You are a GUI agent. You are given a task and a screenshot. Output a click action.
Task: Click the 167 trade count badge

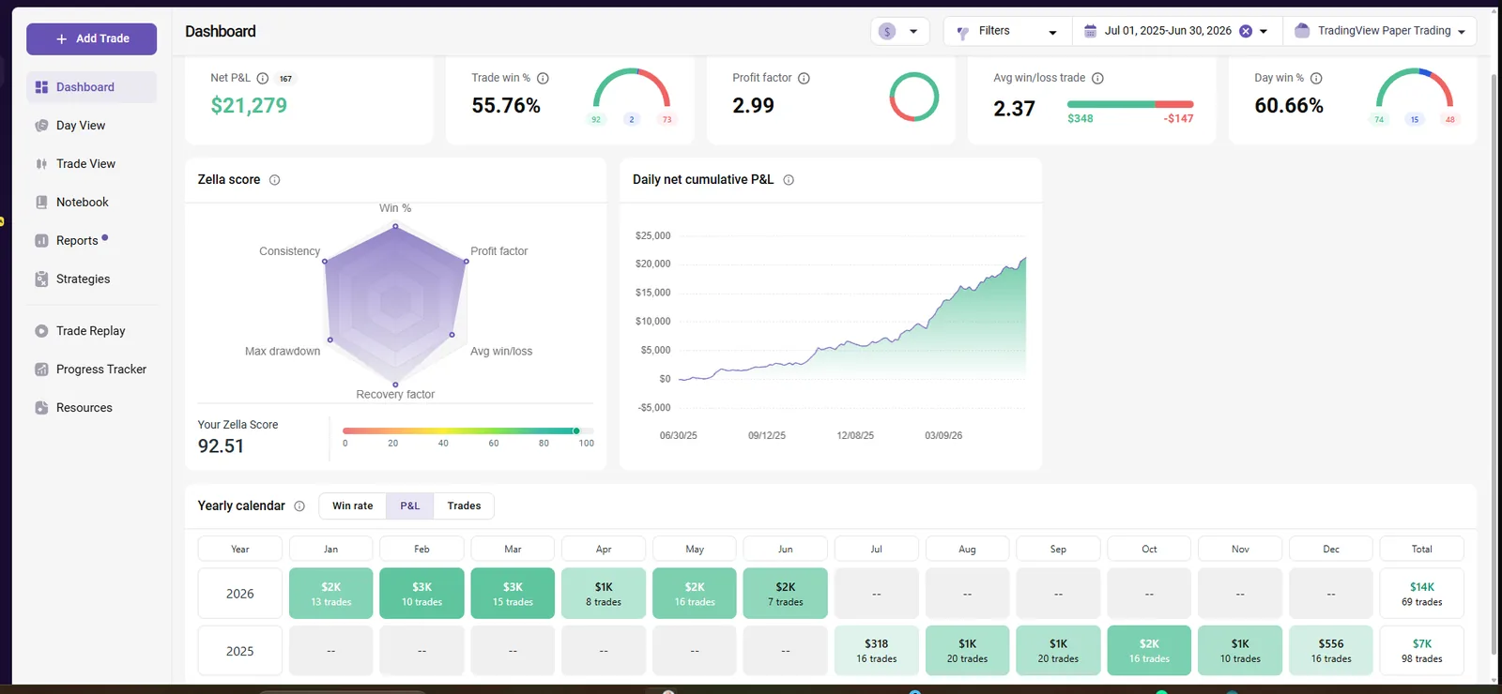click(x=285, y=79)
